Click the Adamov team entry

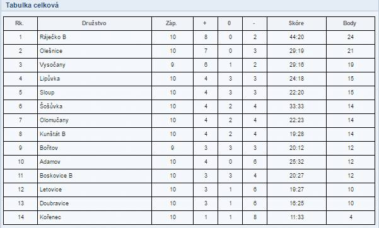click(50, 162)
